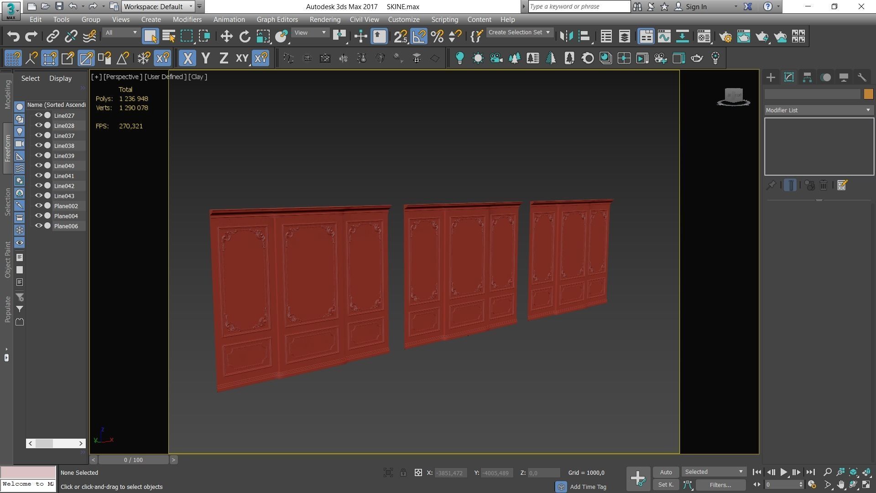The image size is (876, 493).
Task: Expand the Workspace Default dropdown
Action: [x=158, y=6]
